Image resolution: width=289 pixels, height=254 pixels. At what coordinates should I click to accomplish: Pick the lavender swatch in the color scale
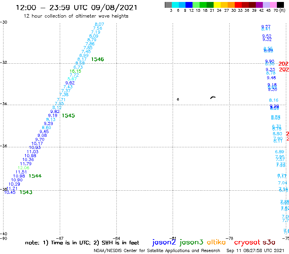[266, 5]
